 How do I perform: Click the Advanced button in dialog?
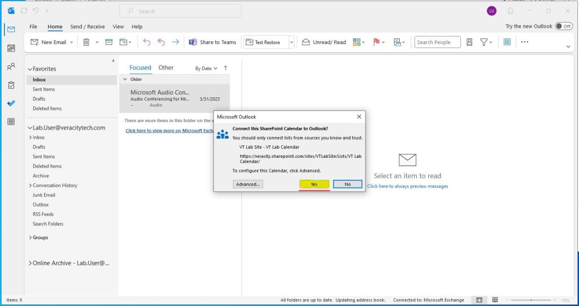(x=248, y=184)
